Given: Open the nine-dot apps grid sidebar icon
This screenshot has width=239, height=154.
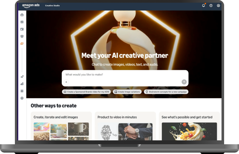Looking at the screenshot, I should pos(22,91).
